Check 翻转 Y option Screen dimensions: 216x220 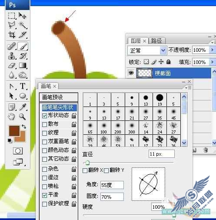coord(106,170)
